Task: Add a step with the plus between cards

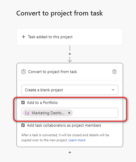Action: point(70,54)
